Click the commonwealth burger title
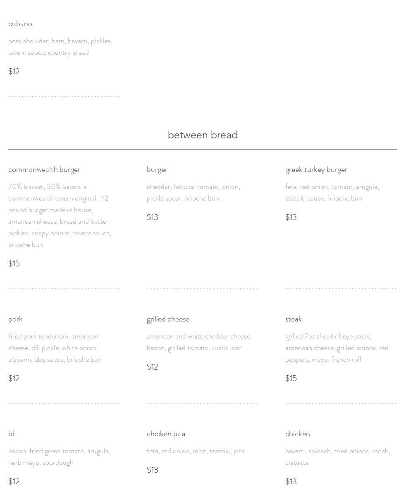This screenshot has height=493, width=399. tap(44, 169)
